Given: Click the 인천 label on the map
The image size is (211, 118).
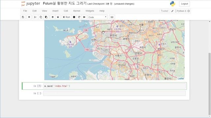Looking at the screenshot, I should click(x=93, y=40).
